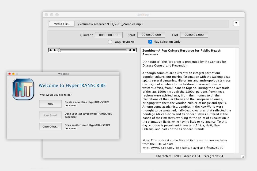Click the Start time field

coord(151,35)
